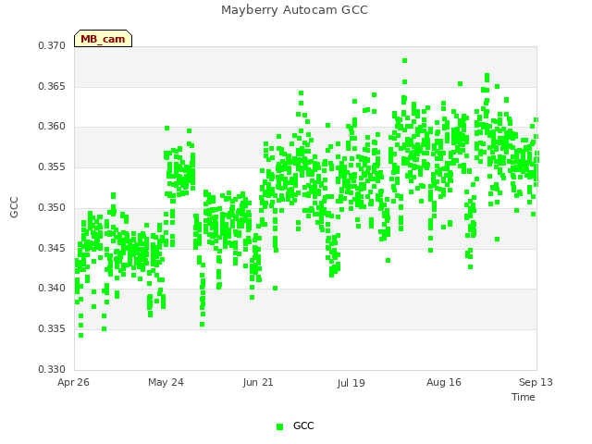This screenshot has width=592, height=444.
Task: Click the 0.335 y-axis label
Action: click(52, 329)
